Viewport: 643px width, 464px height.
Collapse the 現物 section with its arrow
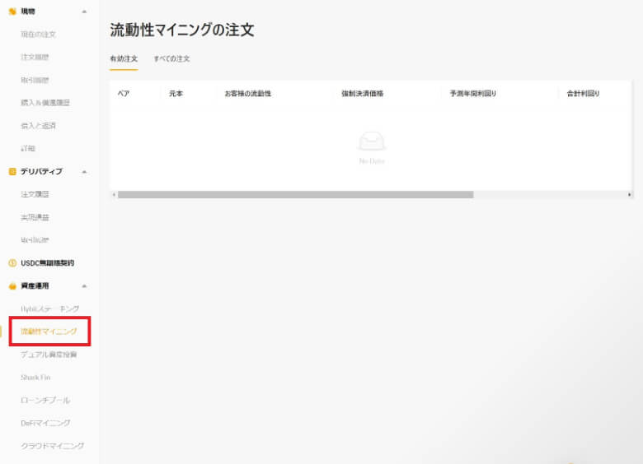pyautogui.click(x=84, y=12)
